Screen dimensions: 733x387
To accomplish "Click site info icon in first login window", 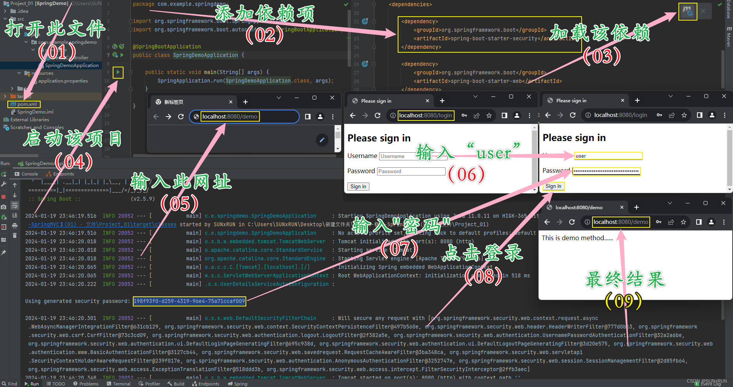I will point(393,115).
